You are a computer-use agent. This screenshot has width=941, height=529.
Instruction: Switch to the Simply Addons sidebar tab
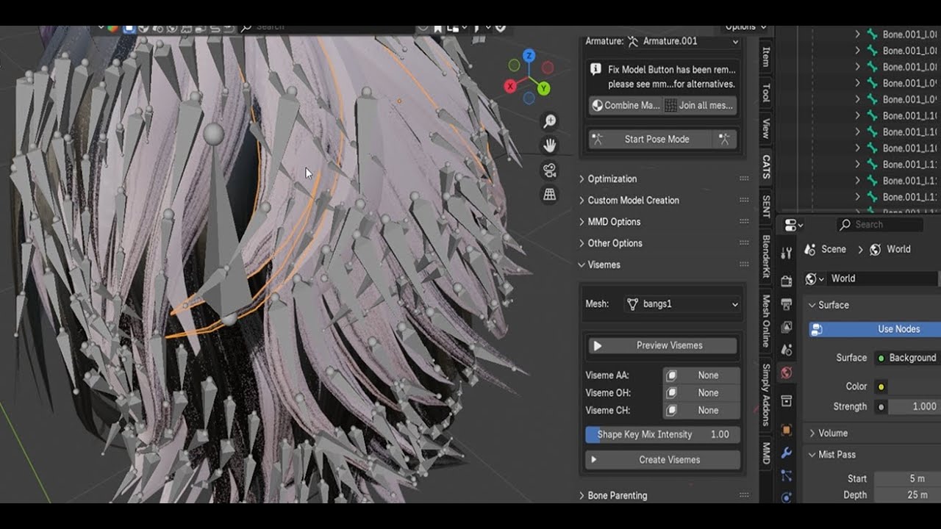tap(766, 395)
